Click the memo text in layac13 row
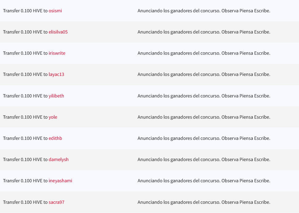This screenshot has height=213, width=299. 204,74
